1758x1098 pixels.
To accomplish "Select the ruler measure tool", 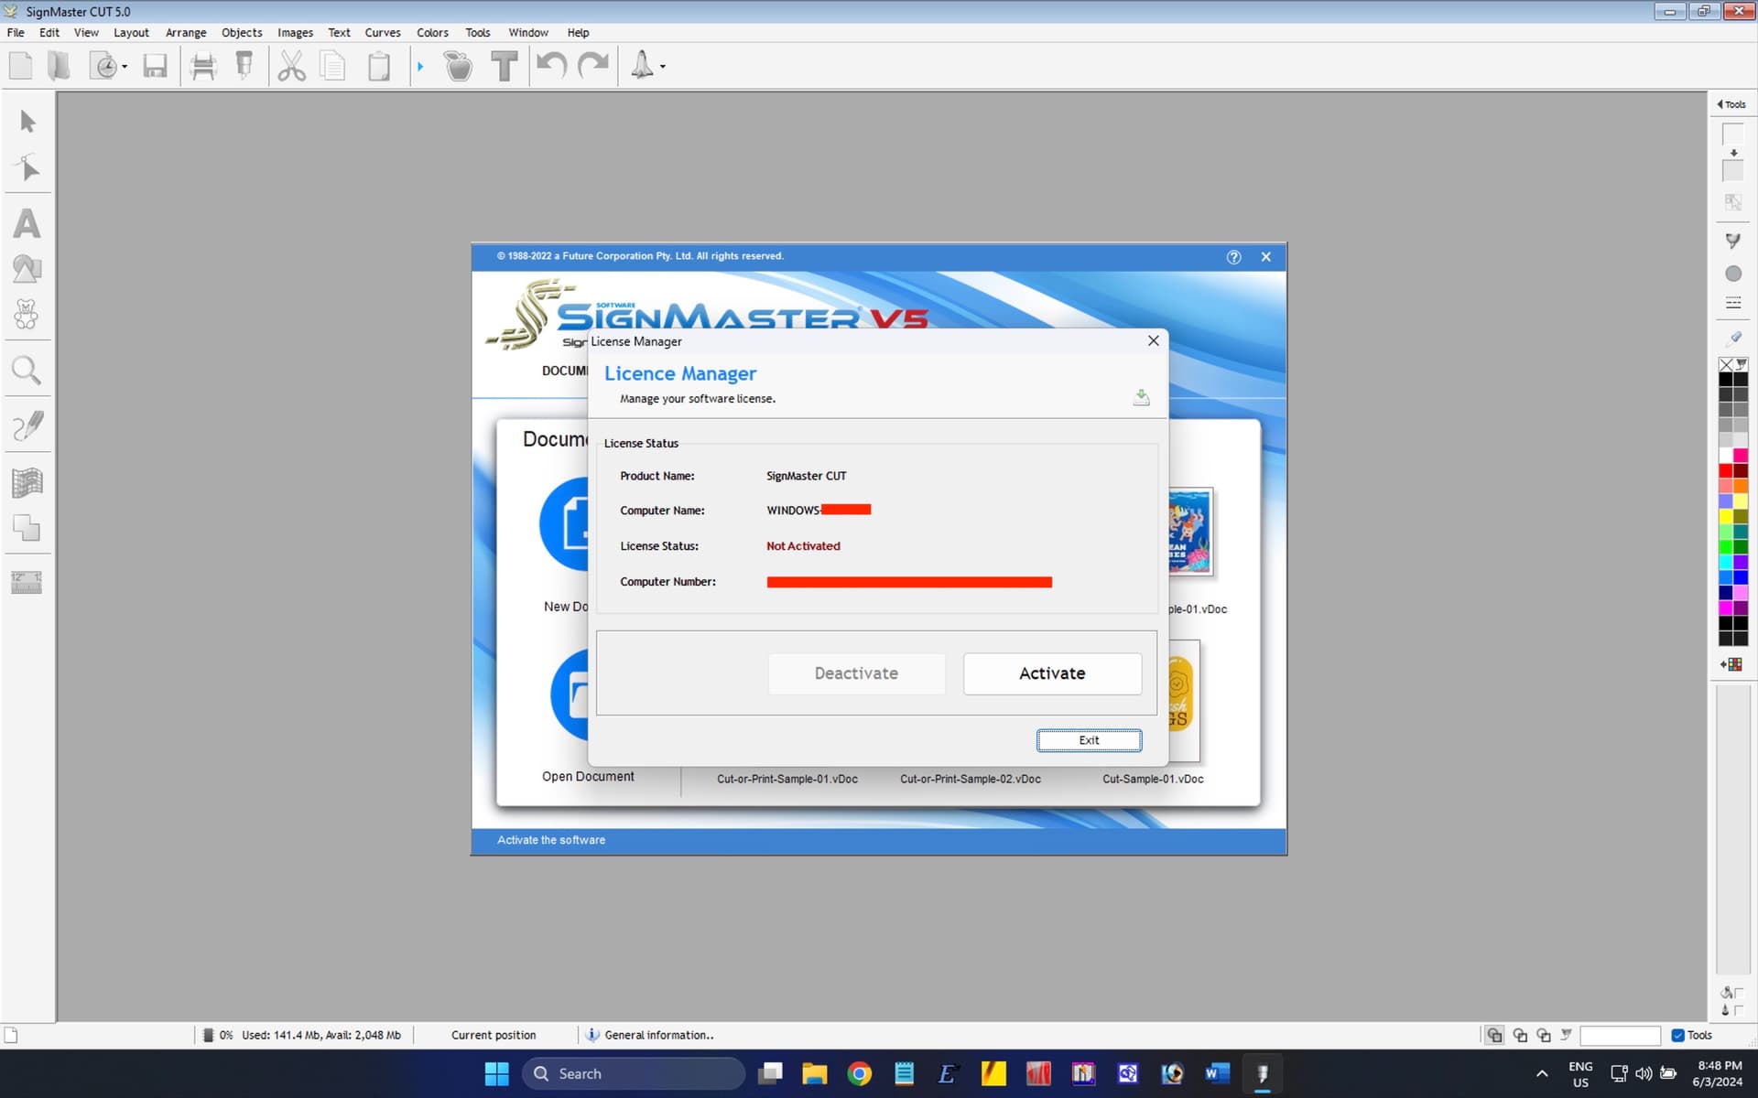I will [x=27, y=582].
